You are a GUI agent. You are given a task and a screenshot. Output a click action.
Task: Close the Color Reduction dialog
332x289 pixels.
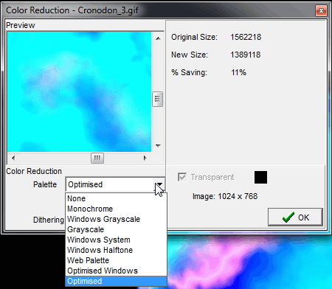pos(321,10)
